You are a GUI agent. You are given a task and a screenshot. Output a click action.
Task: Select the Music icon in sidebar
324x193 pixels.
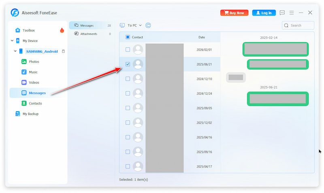pyautogui.click(x=24, y=72)
